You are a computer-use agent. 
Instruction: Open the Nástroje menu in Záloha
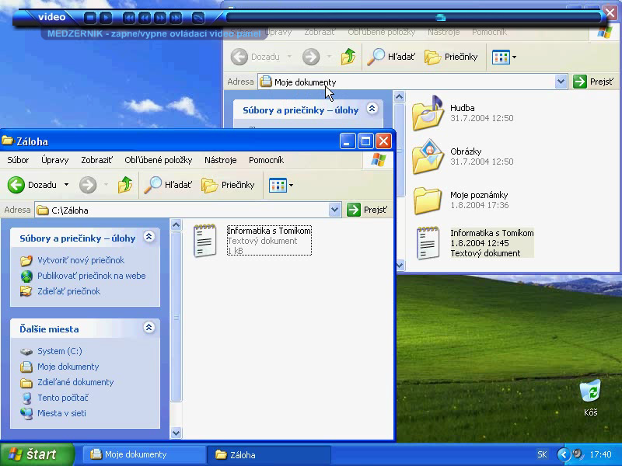[x=221, y=160]
